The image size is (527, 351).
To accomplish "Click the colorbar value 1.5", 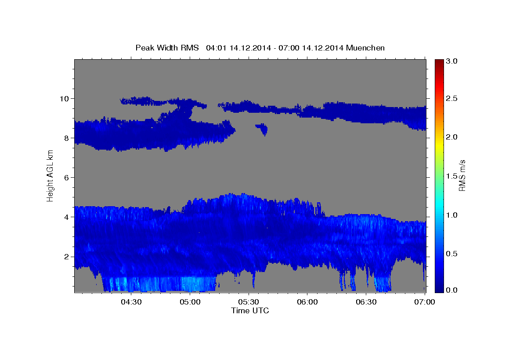I will pyautogui.click(x=452, y=176).
